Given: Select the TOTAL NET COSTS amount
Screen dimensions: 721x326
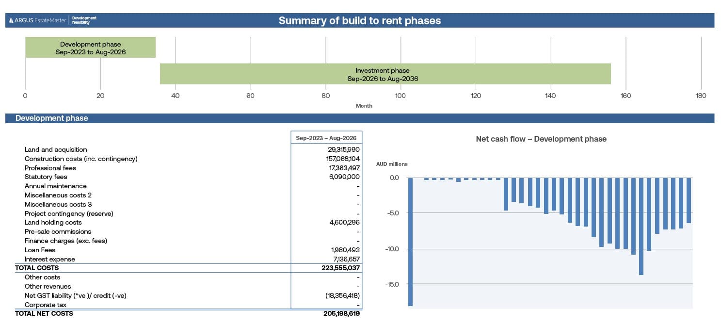Looking at the screenshot, I should click(341, 313).
